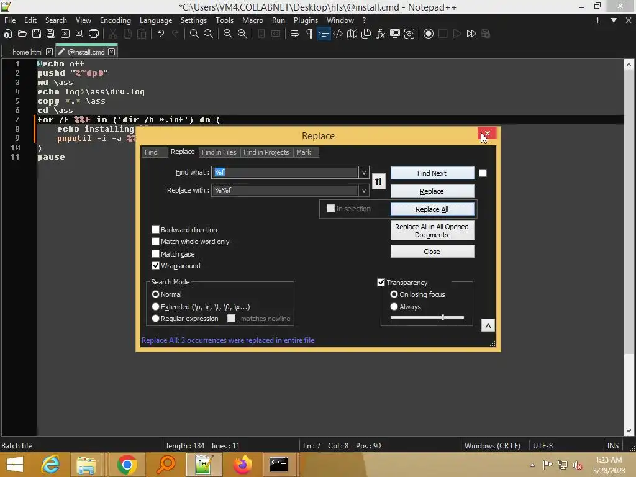
Task: Click the Folder as Workspace monitor icon
Action: pos(394,34)
